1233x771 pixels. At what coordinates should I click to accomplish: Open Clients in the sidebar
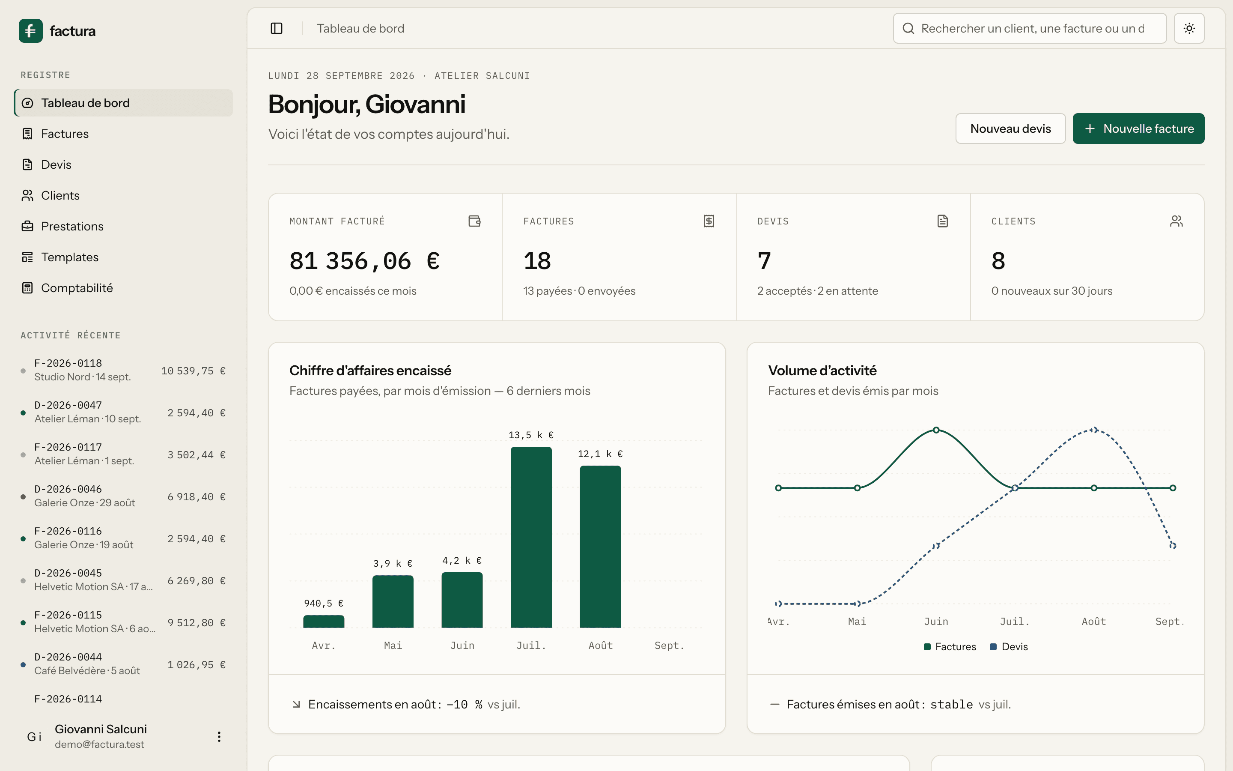123,195
